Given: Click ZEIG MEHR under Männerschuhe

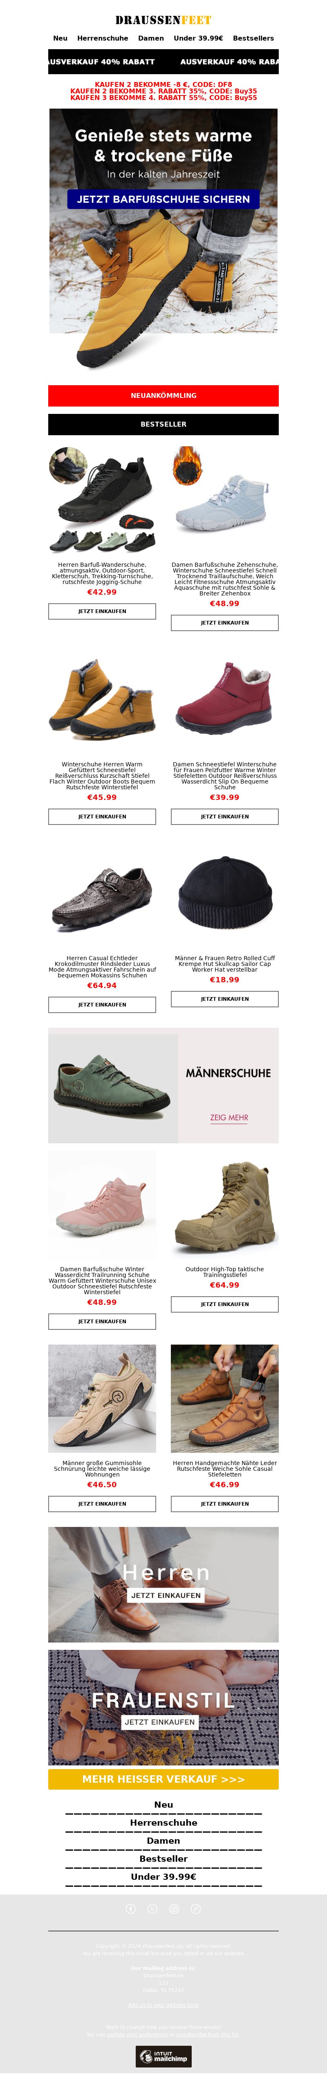Looking at the screenshot, I should [x=229, y=1118].
